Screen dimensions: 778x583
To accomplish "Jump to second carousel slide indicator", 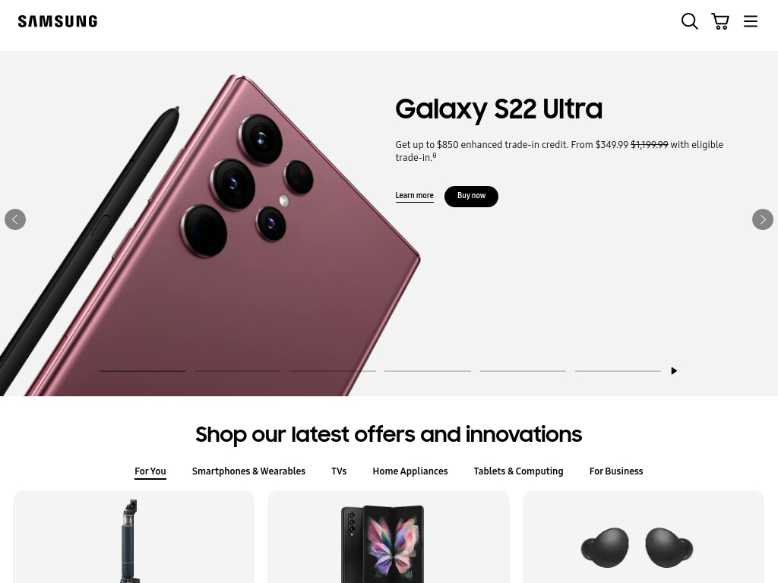I will (x=238, y=370).
